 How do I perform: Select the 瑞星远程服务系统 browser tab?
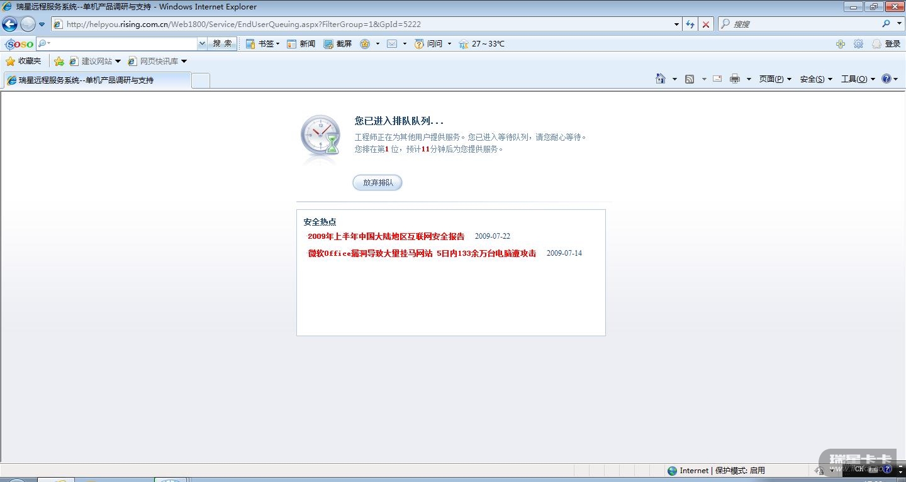(x=97, y=80)
